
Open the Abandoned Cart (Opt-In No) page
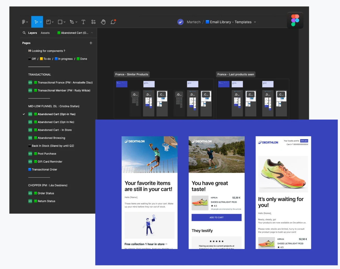click(x=56, y=122)
